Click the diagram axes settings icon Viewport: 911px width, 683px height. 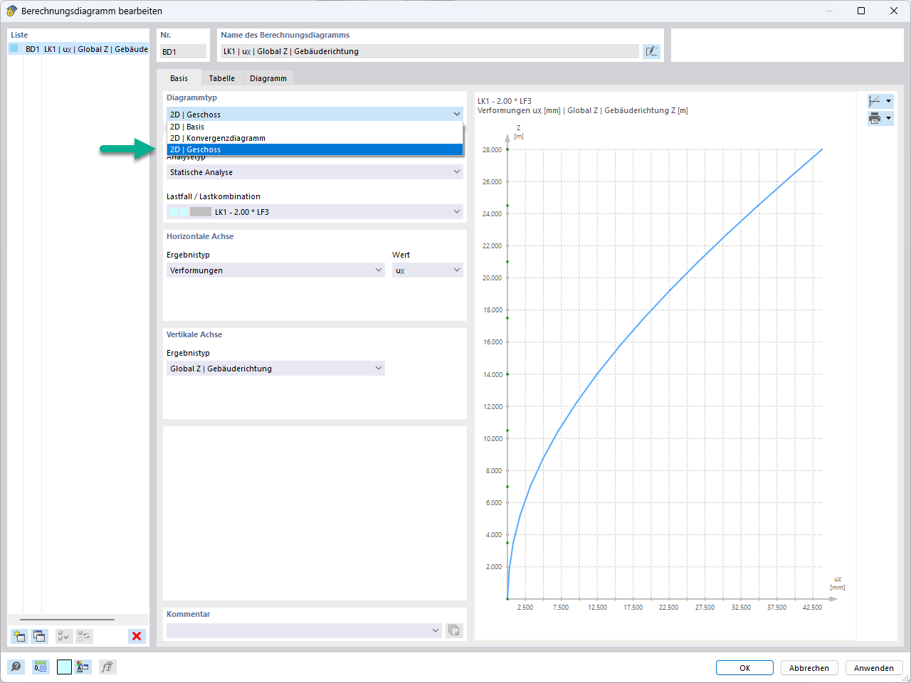pos(875,101)
